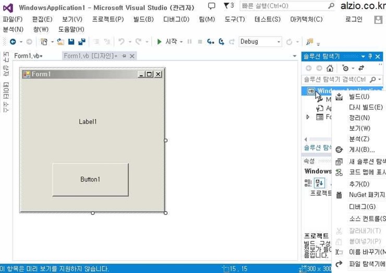Open the document tab list dropdown arrow
The height and width of the screenshot is (273, 386).
[x=294, y=56]
